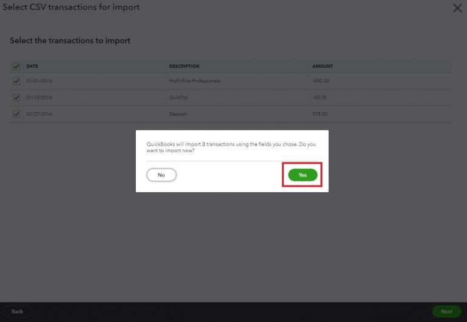The image size is (467, 322).
Task: Uncheck the 01/01/2016 transaction checkbox
Action: tap(16, 81)
